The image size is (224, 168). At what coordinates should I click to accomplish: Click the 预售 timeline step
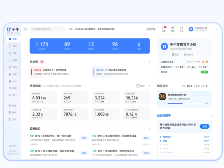pyautogui.click(x=165, y=141)
